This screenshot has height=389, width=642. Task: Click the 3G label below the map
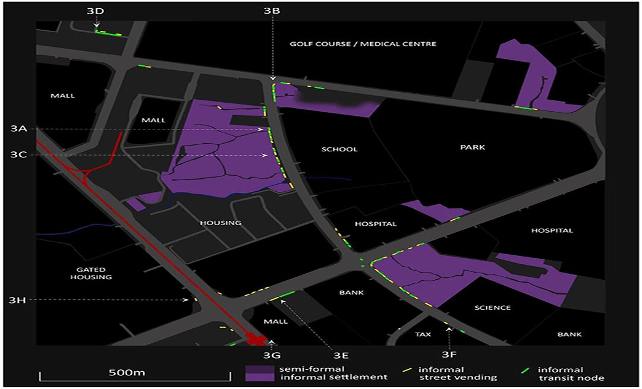[x=272, y=356]
